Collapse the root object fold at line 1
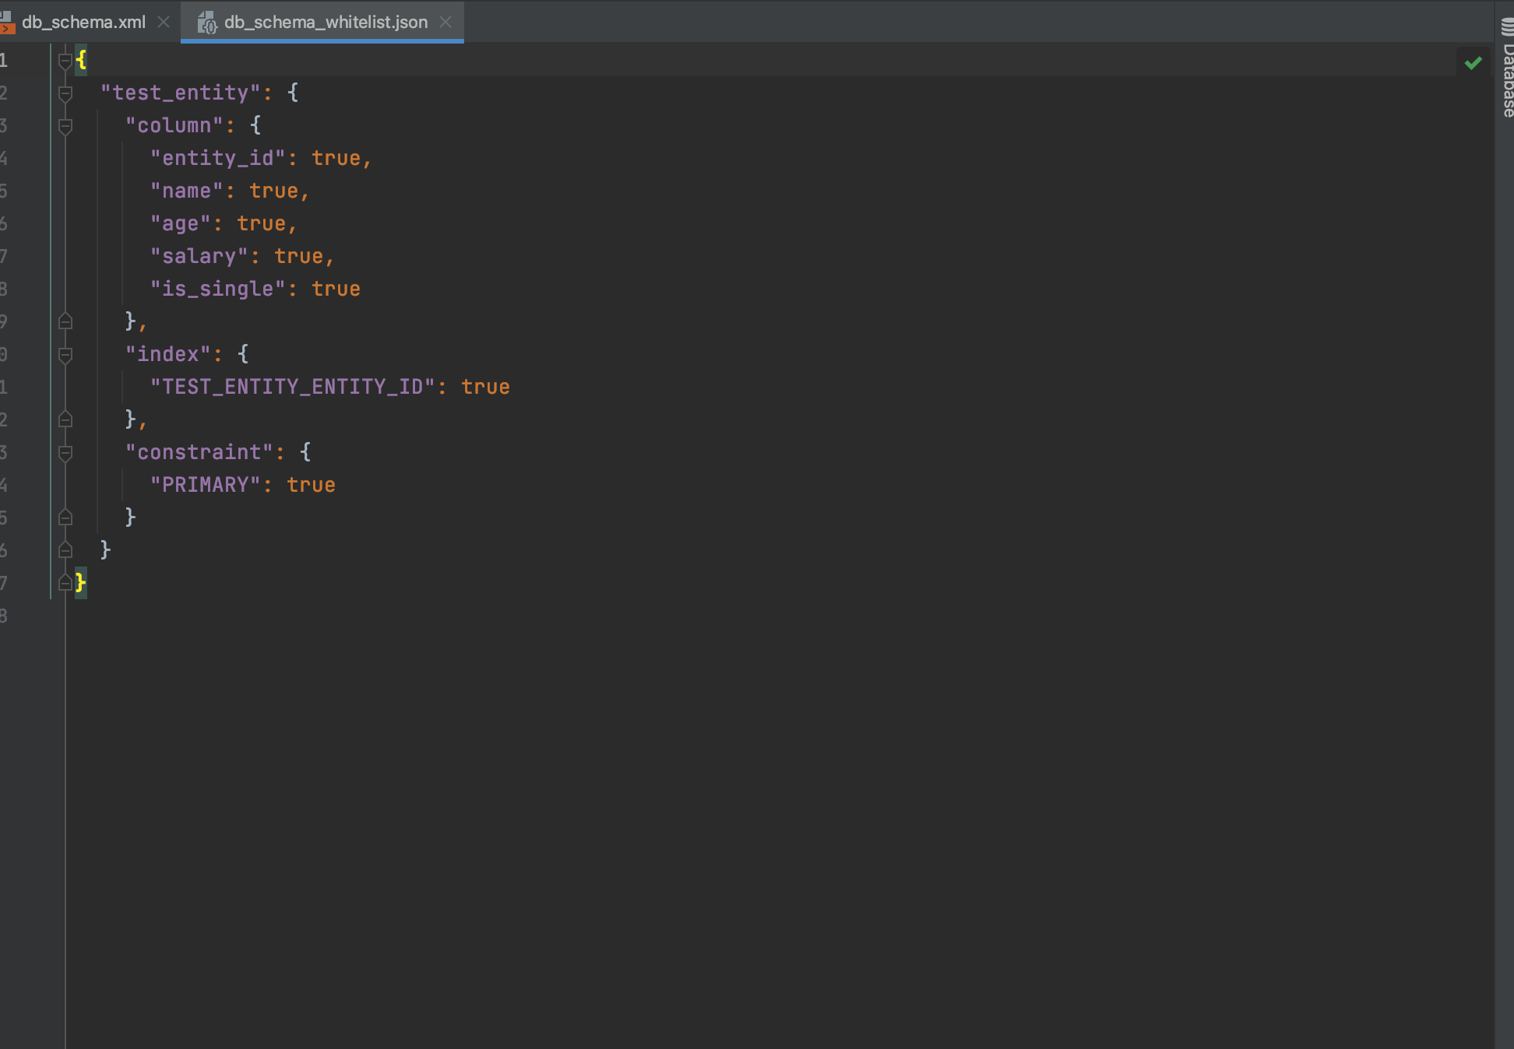Screen dimensions: 1514x1049 [65, 60]
